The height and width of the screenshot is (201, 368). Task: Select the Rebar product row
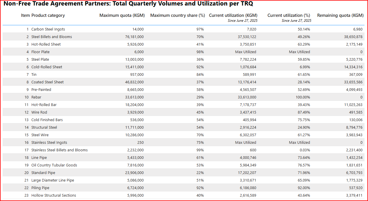coord(36,97)
